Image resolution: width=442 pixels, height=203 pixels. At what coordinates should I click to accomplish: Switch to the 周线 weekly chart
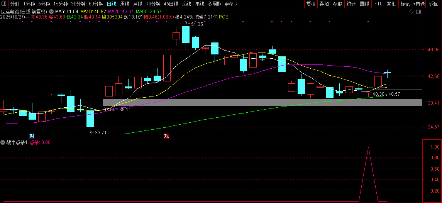125,4
